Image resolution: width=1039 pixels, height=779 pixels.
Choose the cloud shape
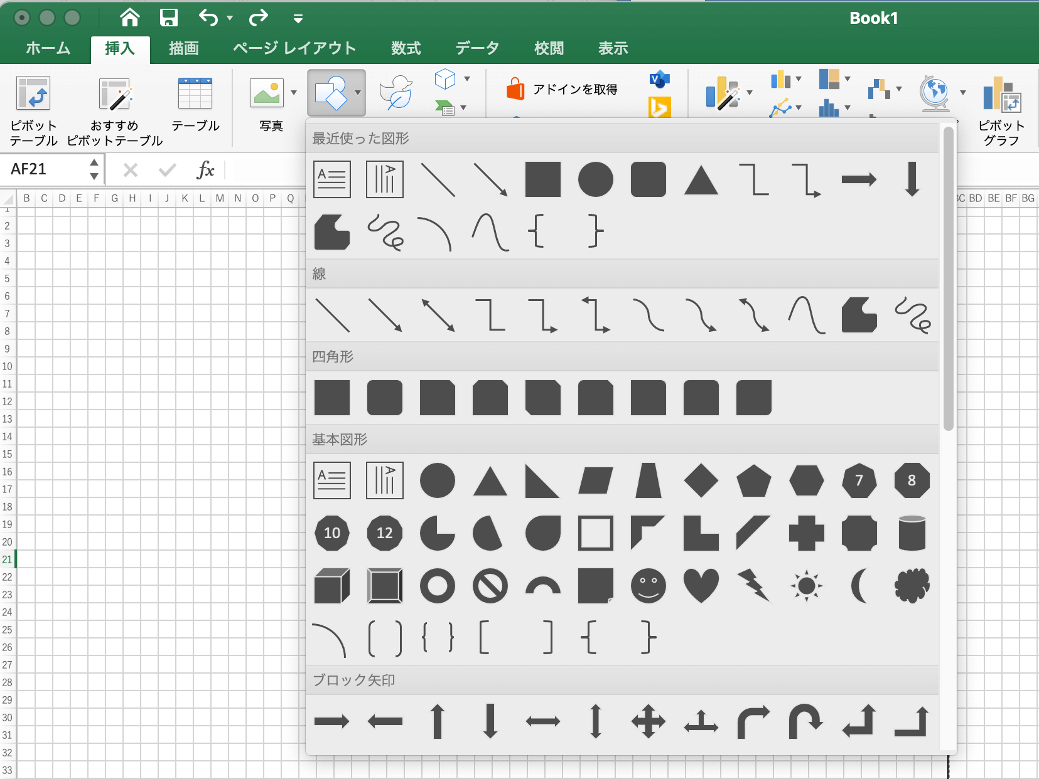(x=912, y=586)
